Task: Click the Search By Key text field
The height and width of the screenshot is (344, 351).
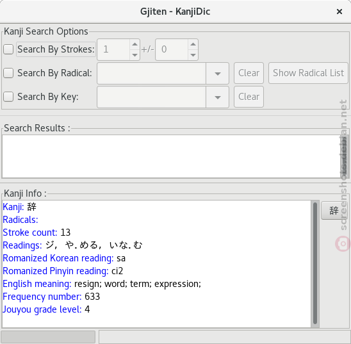Action: [x=151, y=97]
